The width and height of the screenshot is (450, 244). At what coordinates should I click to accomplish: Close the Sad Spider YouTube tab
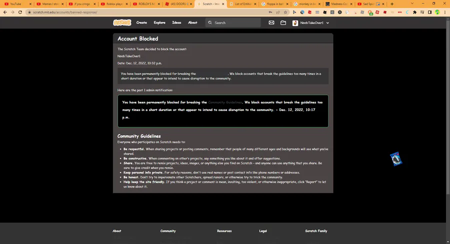[383, 4]
